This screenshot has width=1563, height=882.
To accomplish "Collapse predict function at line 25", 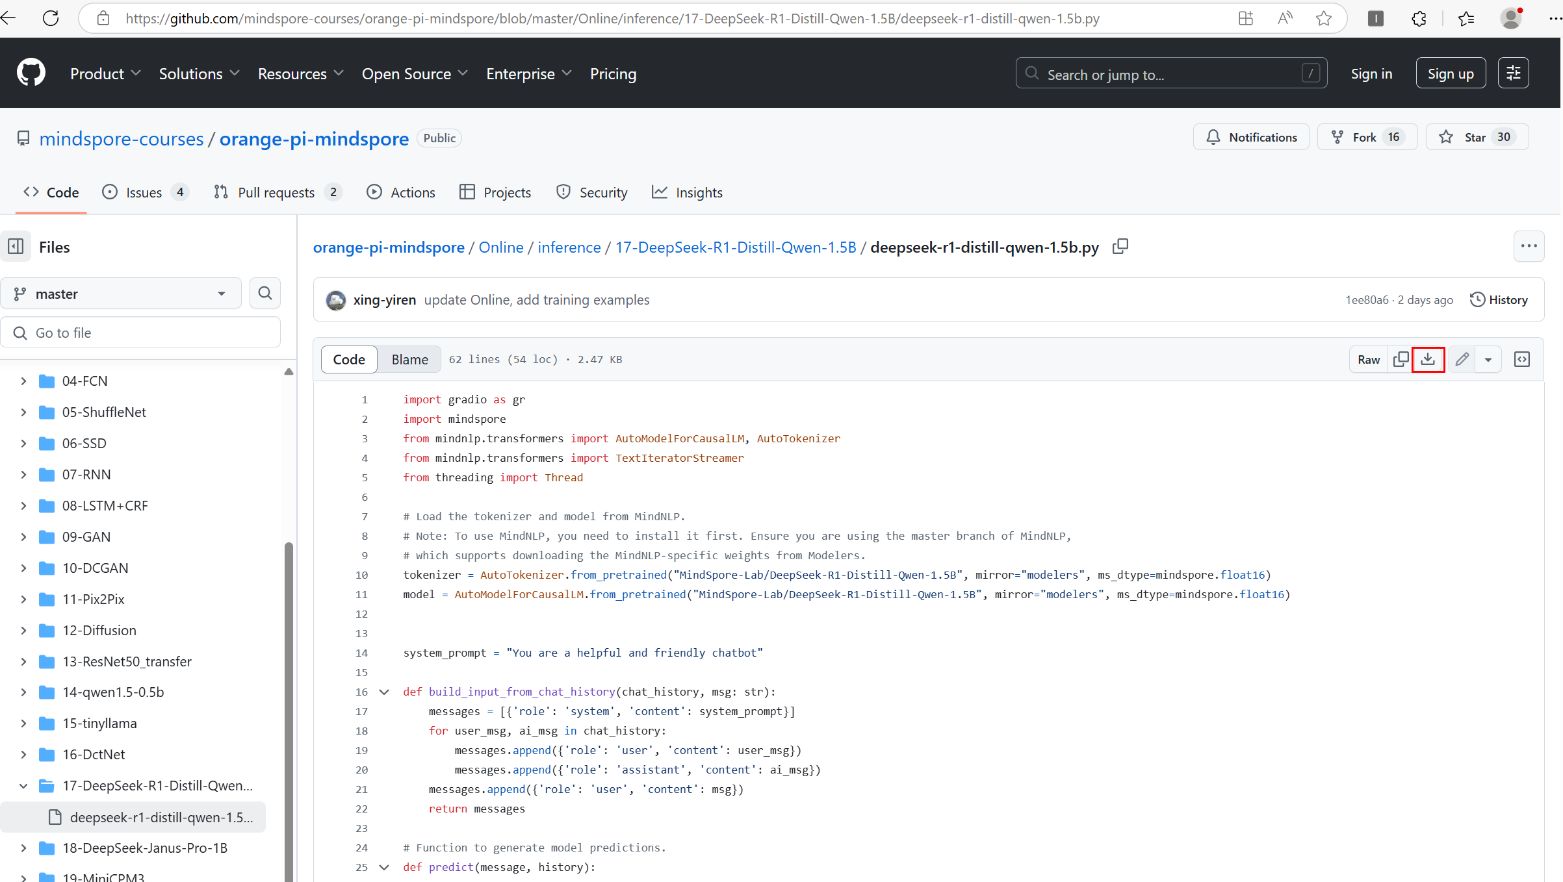I will pyautogui.click(x=384, y=867).
